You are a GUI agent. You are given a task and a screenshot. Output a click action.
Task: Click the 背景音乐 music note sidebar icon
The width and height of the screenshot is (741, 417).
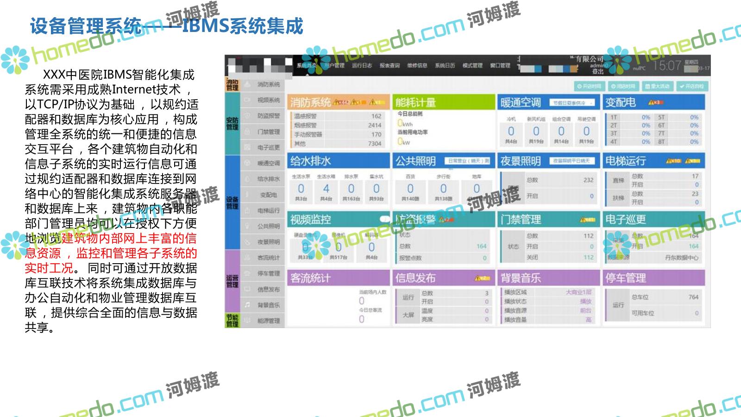247,305
